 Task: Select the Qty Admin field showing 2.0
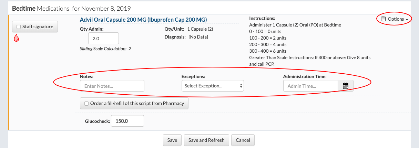[x=103, y=38]
